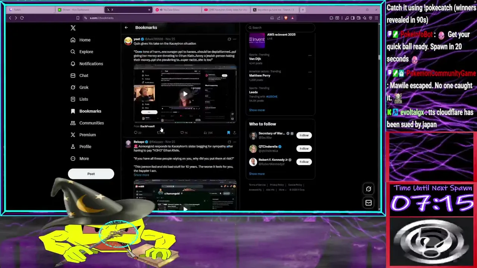Open the Brave Shields lion icon
Image resolution: width=477 pixels, height=268 pixels.
(x=286, y=18)
